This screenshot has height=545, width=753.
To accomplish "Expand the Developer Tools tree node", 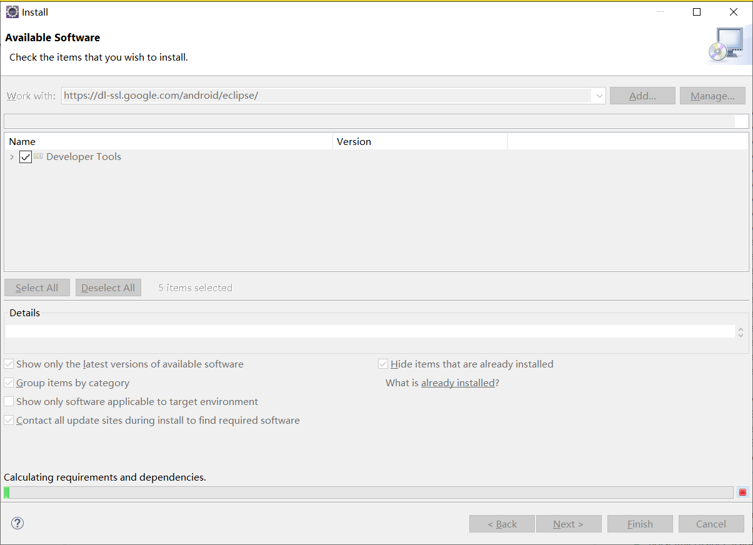I will coord(12,157).
